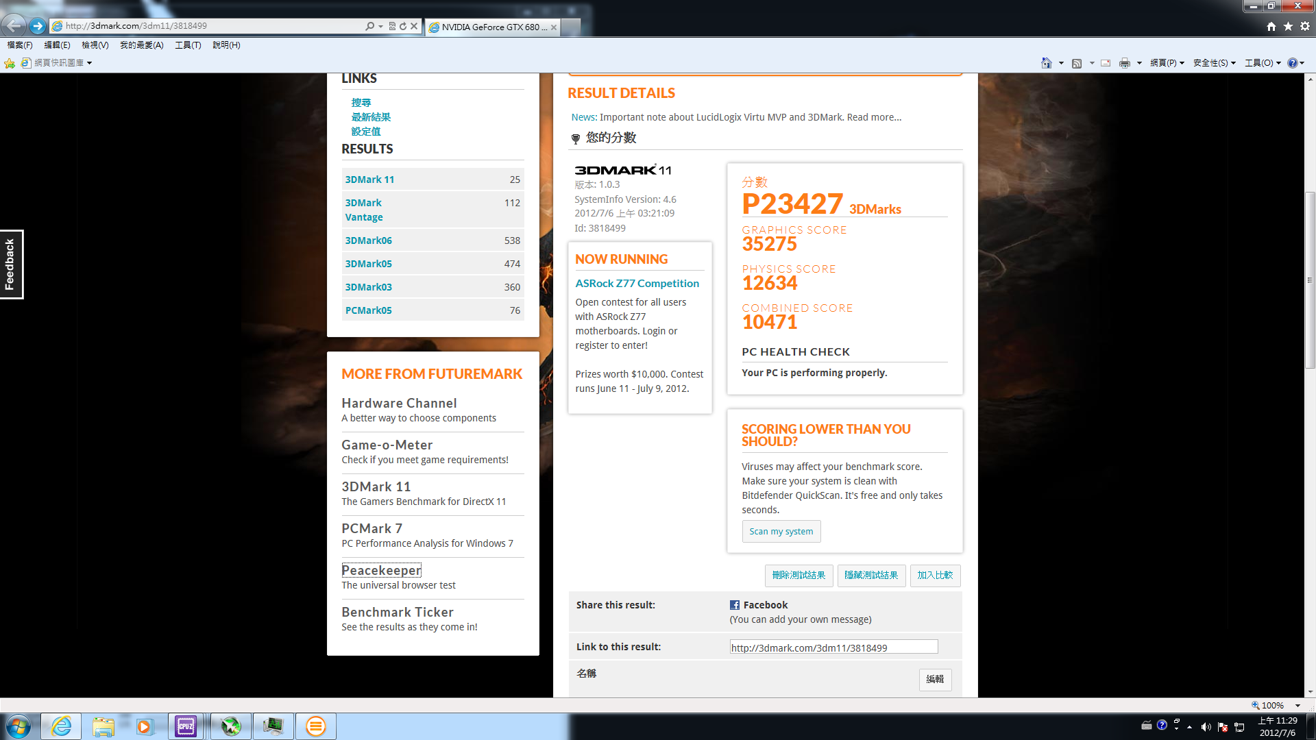Click the vertical scrollbar thumb
The width and height of the screenshot is (1316, 740).
pos(1310,280)
